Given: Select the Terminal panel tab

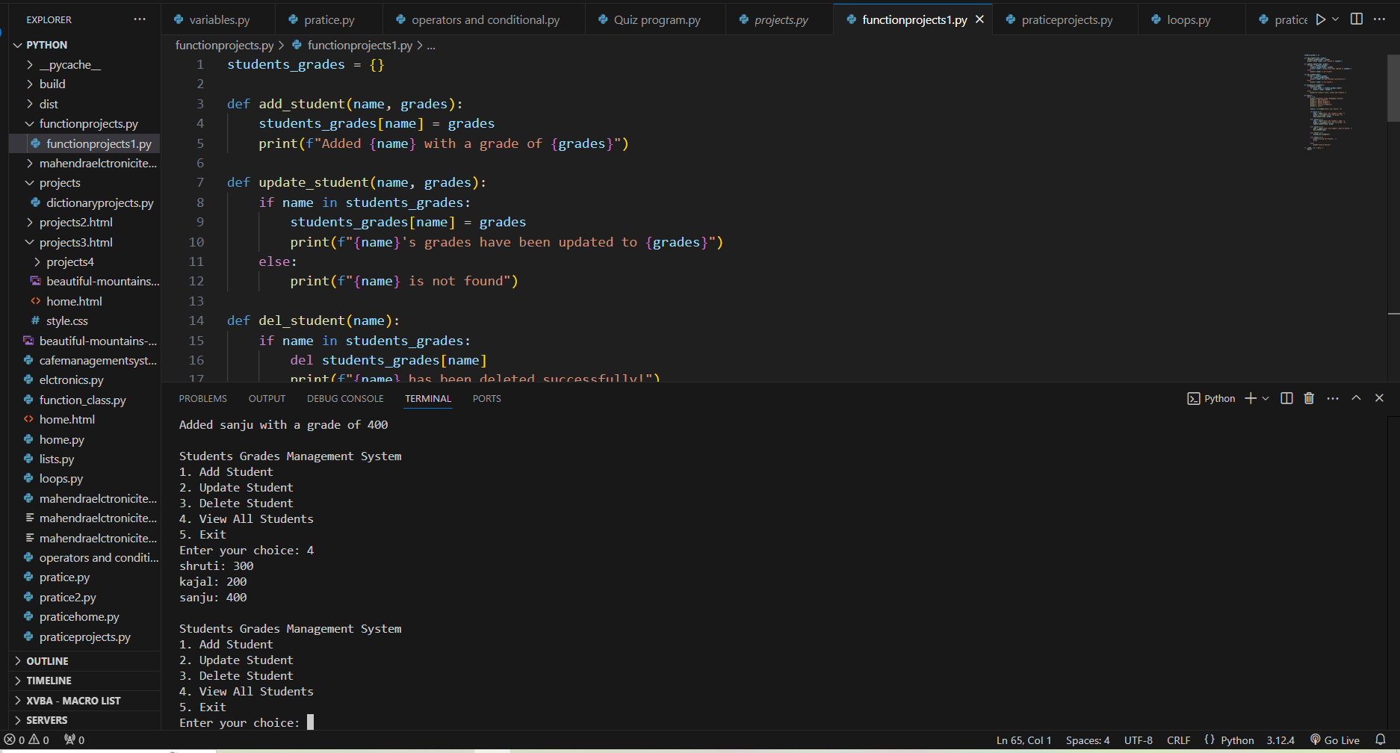Looking at the screenshot, I should 428,399.
